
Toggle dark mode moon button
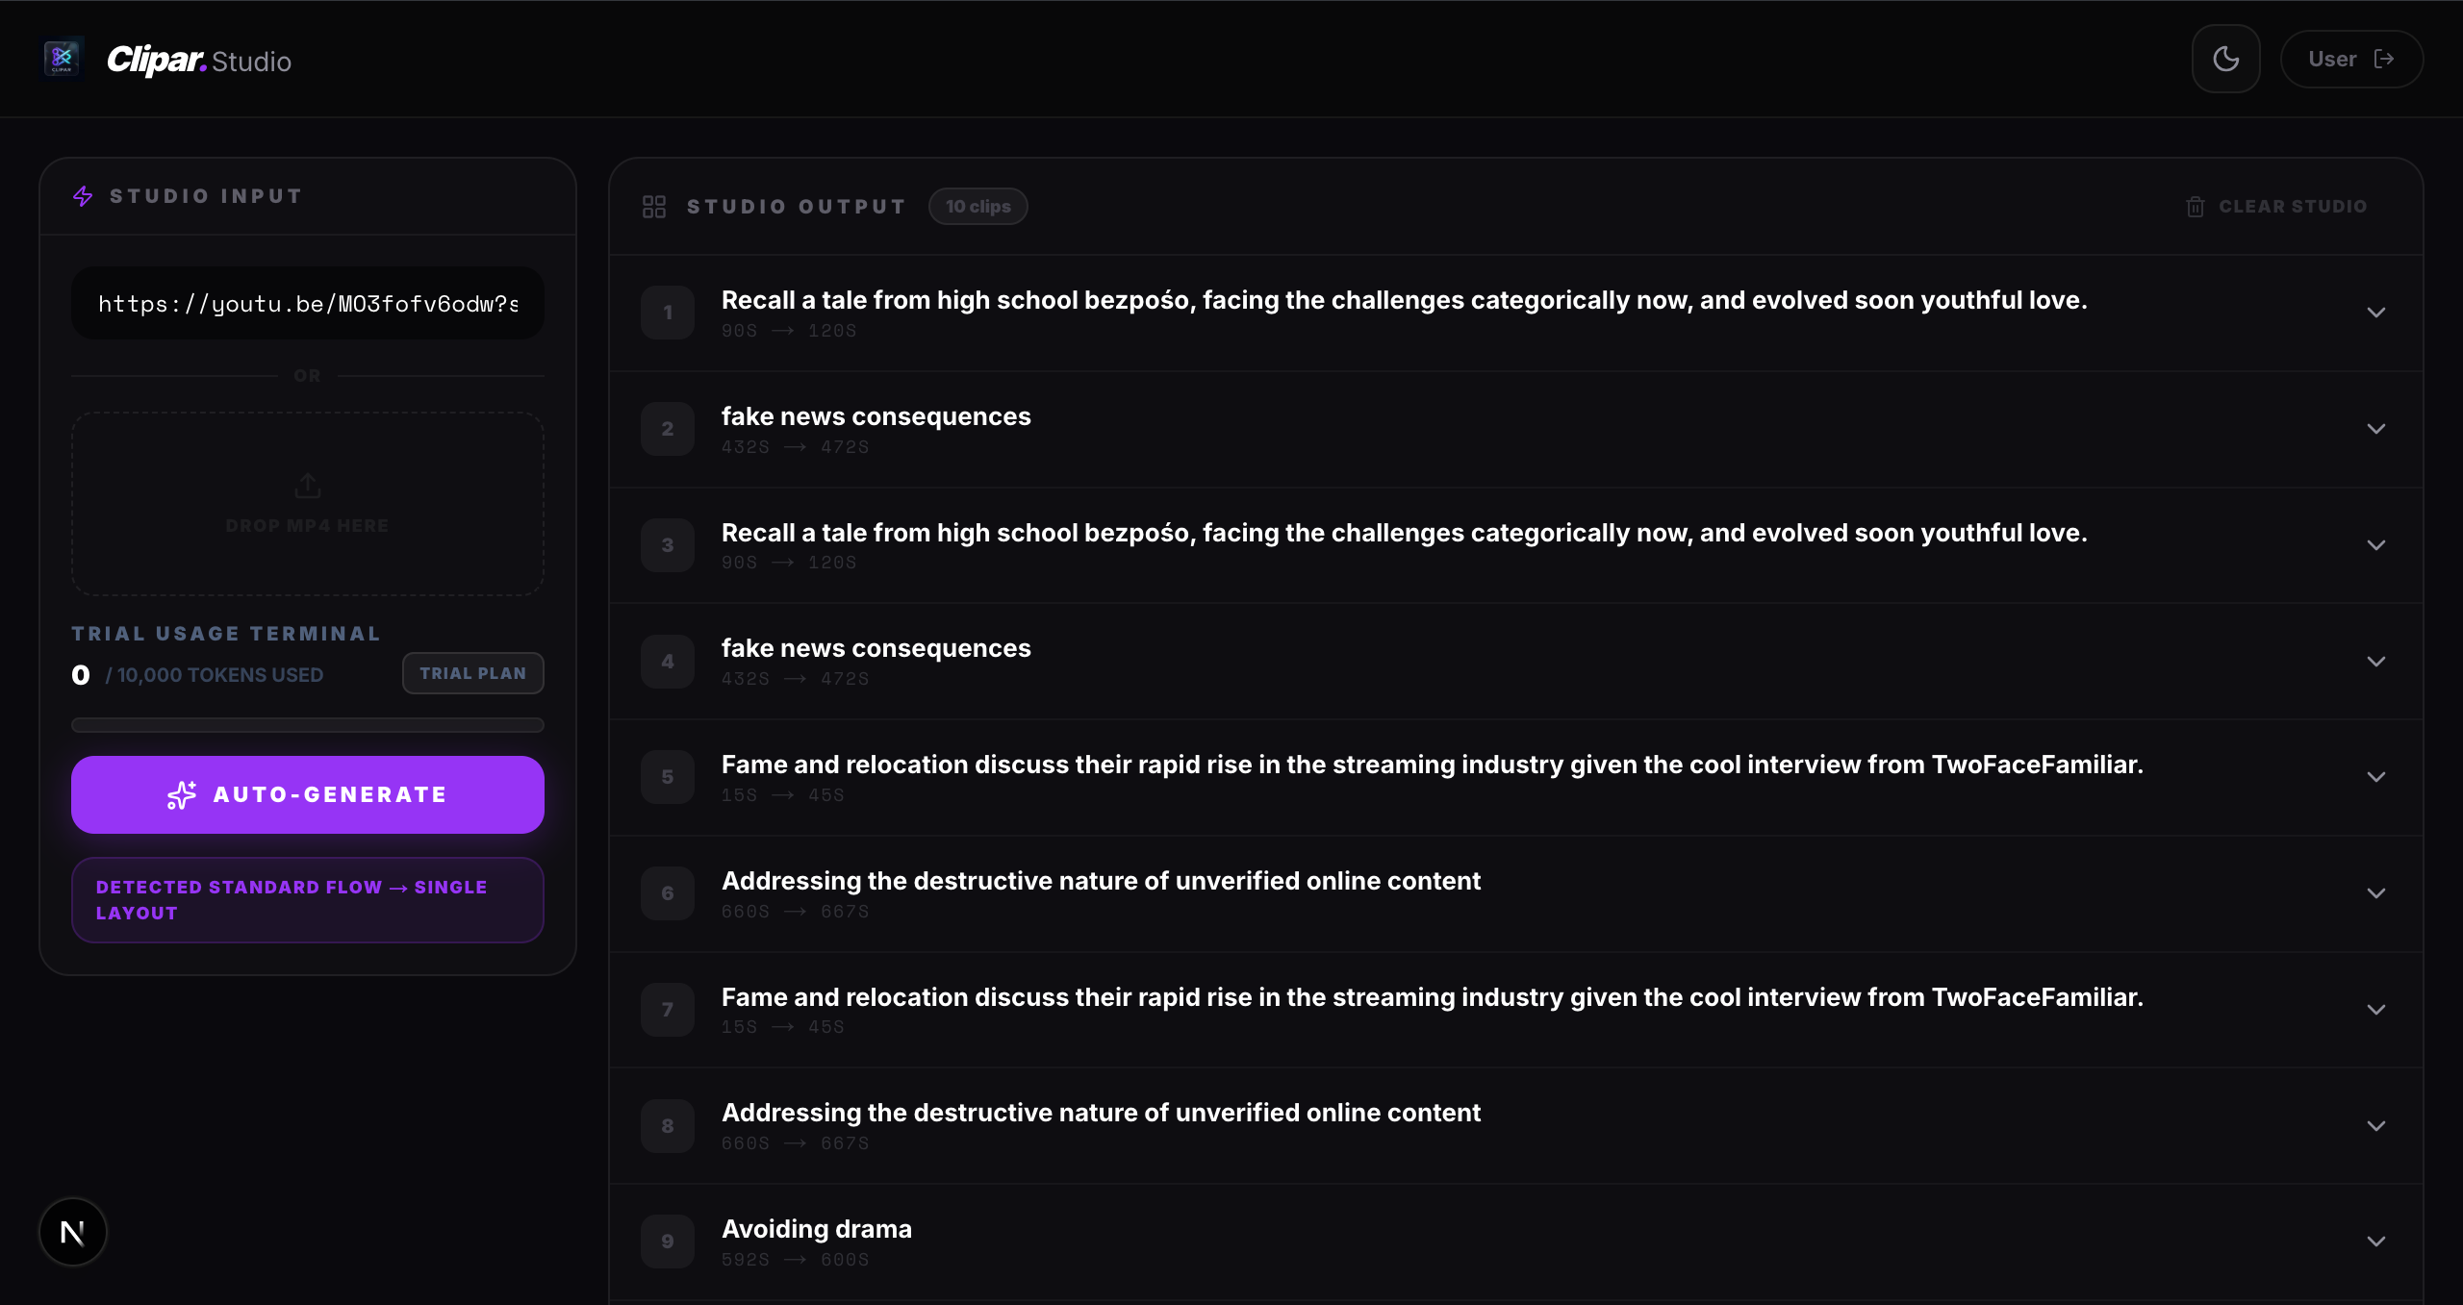(2225, 59)
